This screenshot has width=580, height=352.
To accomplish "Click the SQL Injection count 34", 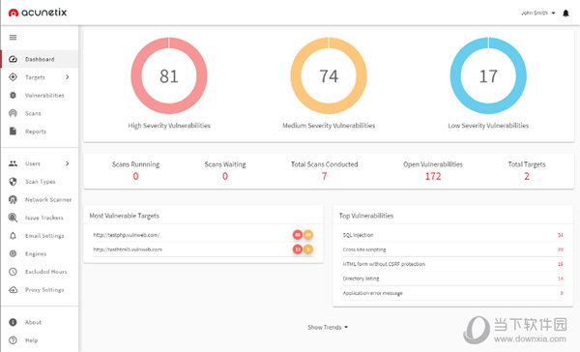I will pos(561,235).
